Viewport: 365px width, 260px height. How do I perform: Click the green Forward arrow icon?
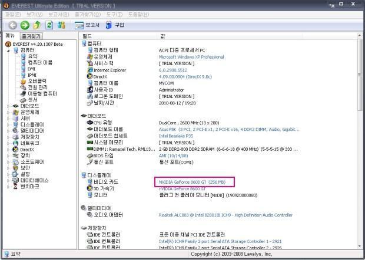click(25, 25)
